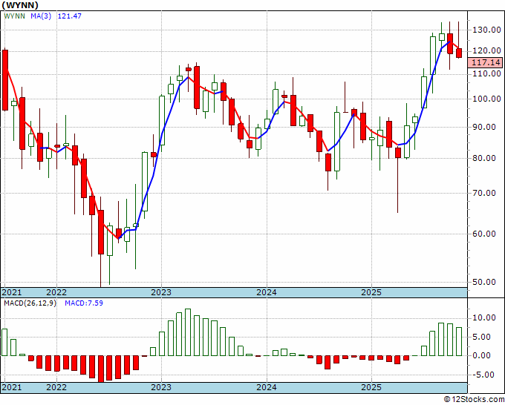
Task: Click the 80.00 price axis label
Action: pyautogui.click(x=484, y=158)
